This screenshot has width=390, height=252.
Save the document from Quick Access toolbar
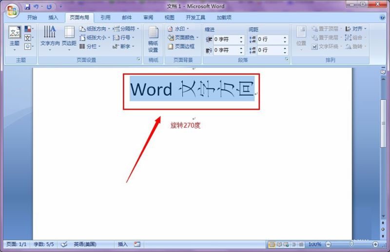(x=27, y=7)
